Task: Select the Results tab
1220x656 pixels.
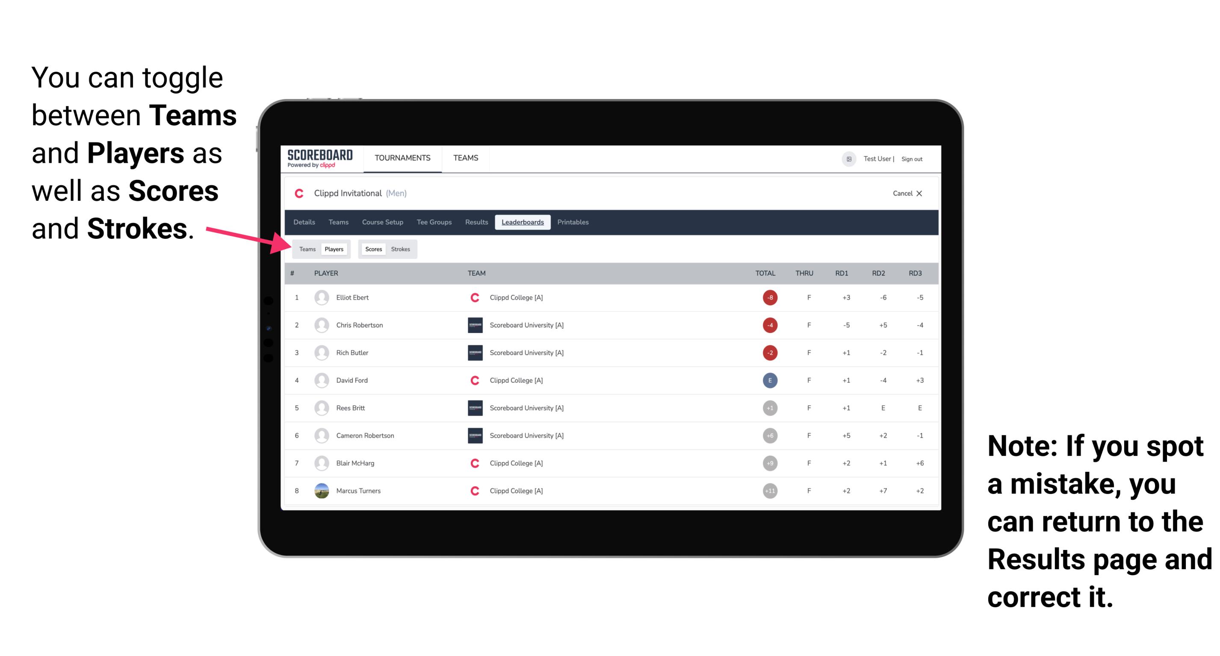Action: click(478, 222)
